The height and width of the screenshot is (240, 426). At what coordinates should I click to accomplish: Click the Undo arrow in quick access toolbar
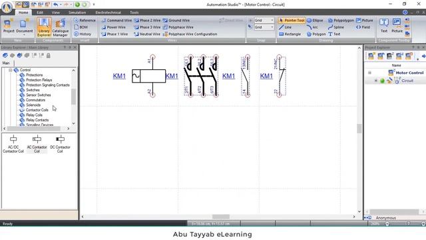pyautogui.click(x=55, y=5)
